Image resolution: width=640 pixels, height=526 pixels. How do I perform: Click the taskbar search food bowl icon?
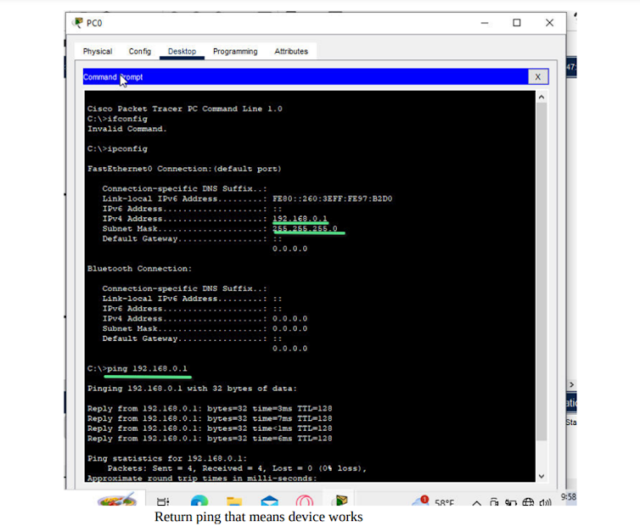(117, 499)
